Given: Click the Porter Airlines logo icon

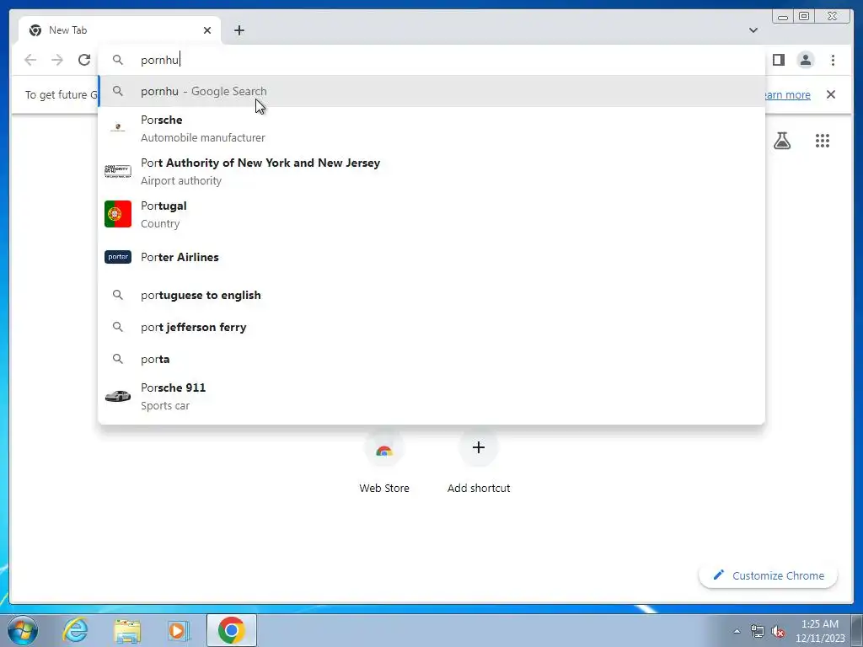Looking at the screenshot, I should click(118, 257).
